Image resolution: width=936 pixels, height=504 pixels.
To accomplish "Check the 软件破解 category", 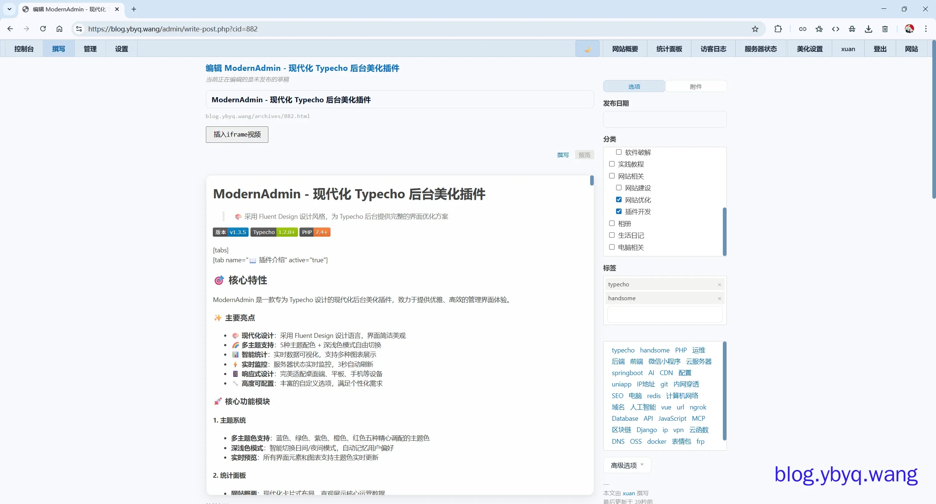I will click(619, 152).
